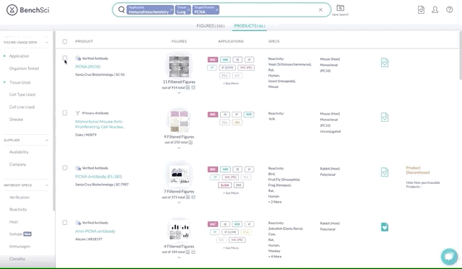Image resolution: width=462 pixels, height=269 pixels.
Task: Open the Isotype filter
Action: [x=16, y=234]
